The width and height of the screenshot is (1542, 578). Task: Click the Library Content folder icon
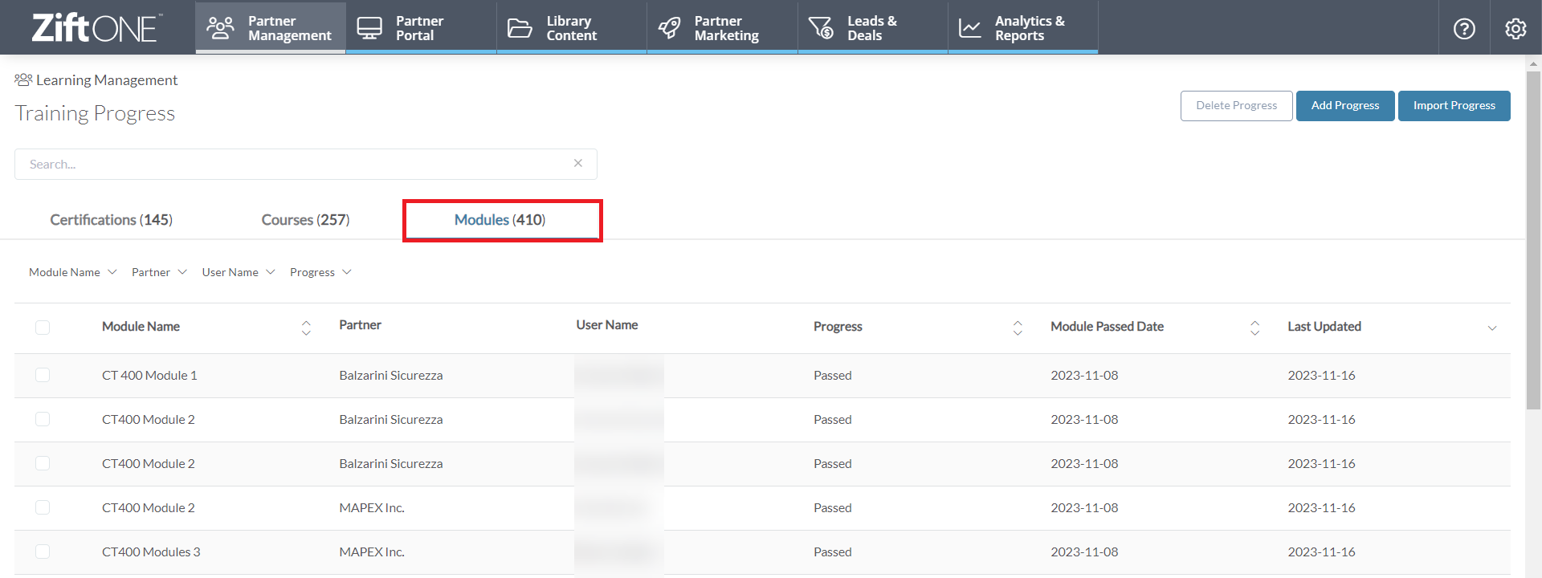[520, 28]
